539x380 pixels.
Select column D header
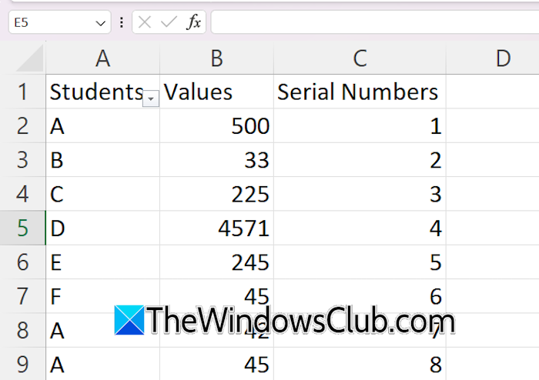[x=493, y=58]
